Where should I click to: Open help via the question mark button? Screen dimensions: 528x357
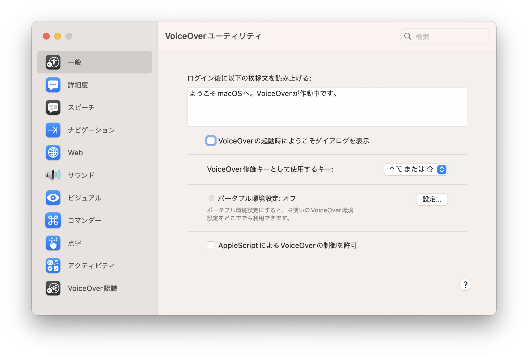(x=465, y=285)
